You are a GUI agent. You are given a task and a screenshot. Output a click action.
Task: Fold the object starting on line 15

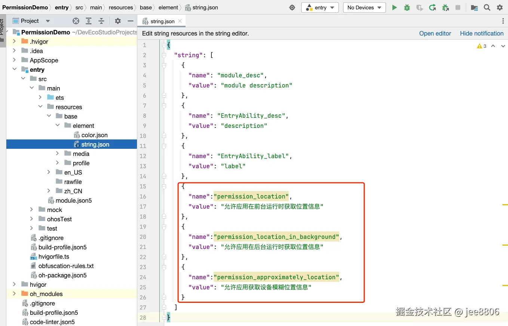[164, 186]
